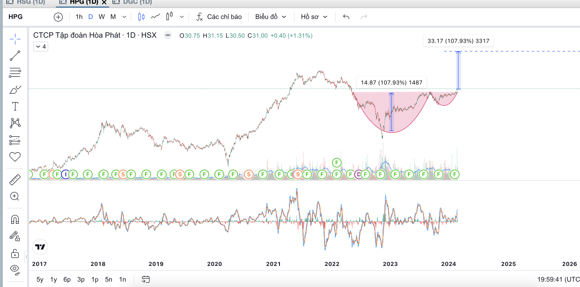Click the undo arrow in top toolbar
The height and width of the screenshot is (287, 580).
click(346, 17)
